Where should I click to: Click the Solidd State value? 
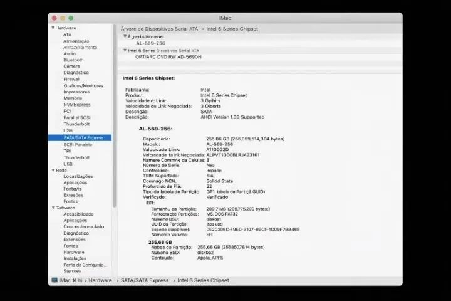click(220, 181)
